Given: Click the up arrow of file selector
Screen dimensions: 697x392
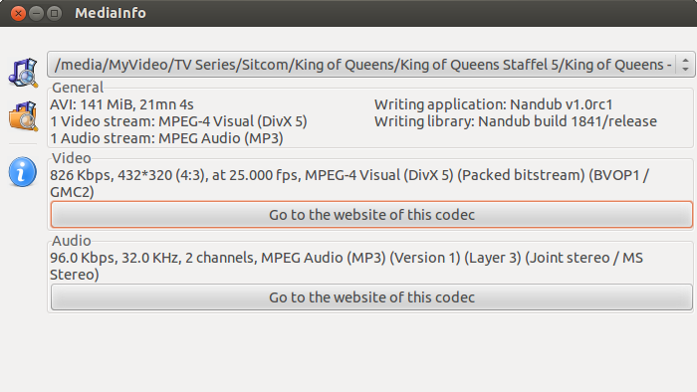Looking at the screenshot, I should click(x=685, y=61).
